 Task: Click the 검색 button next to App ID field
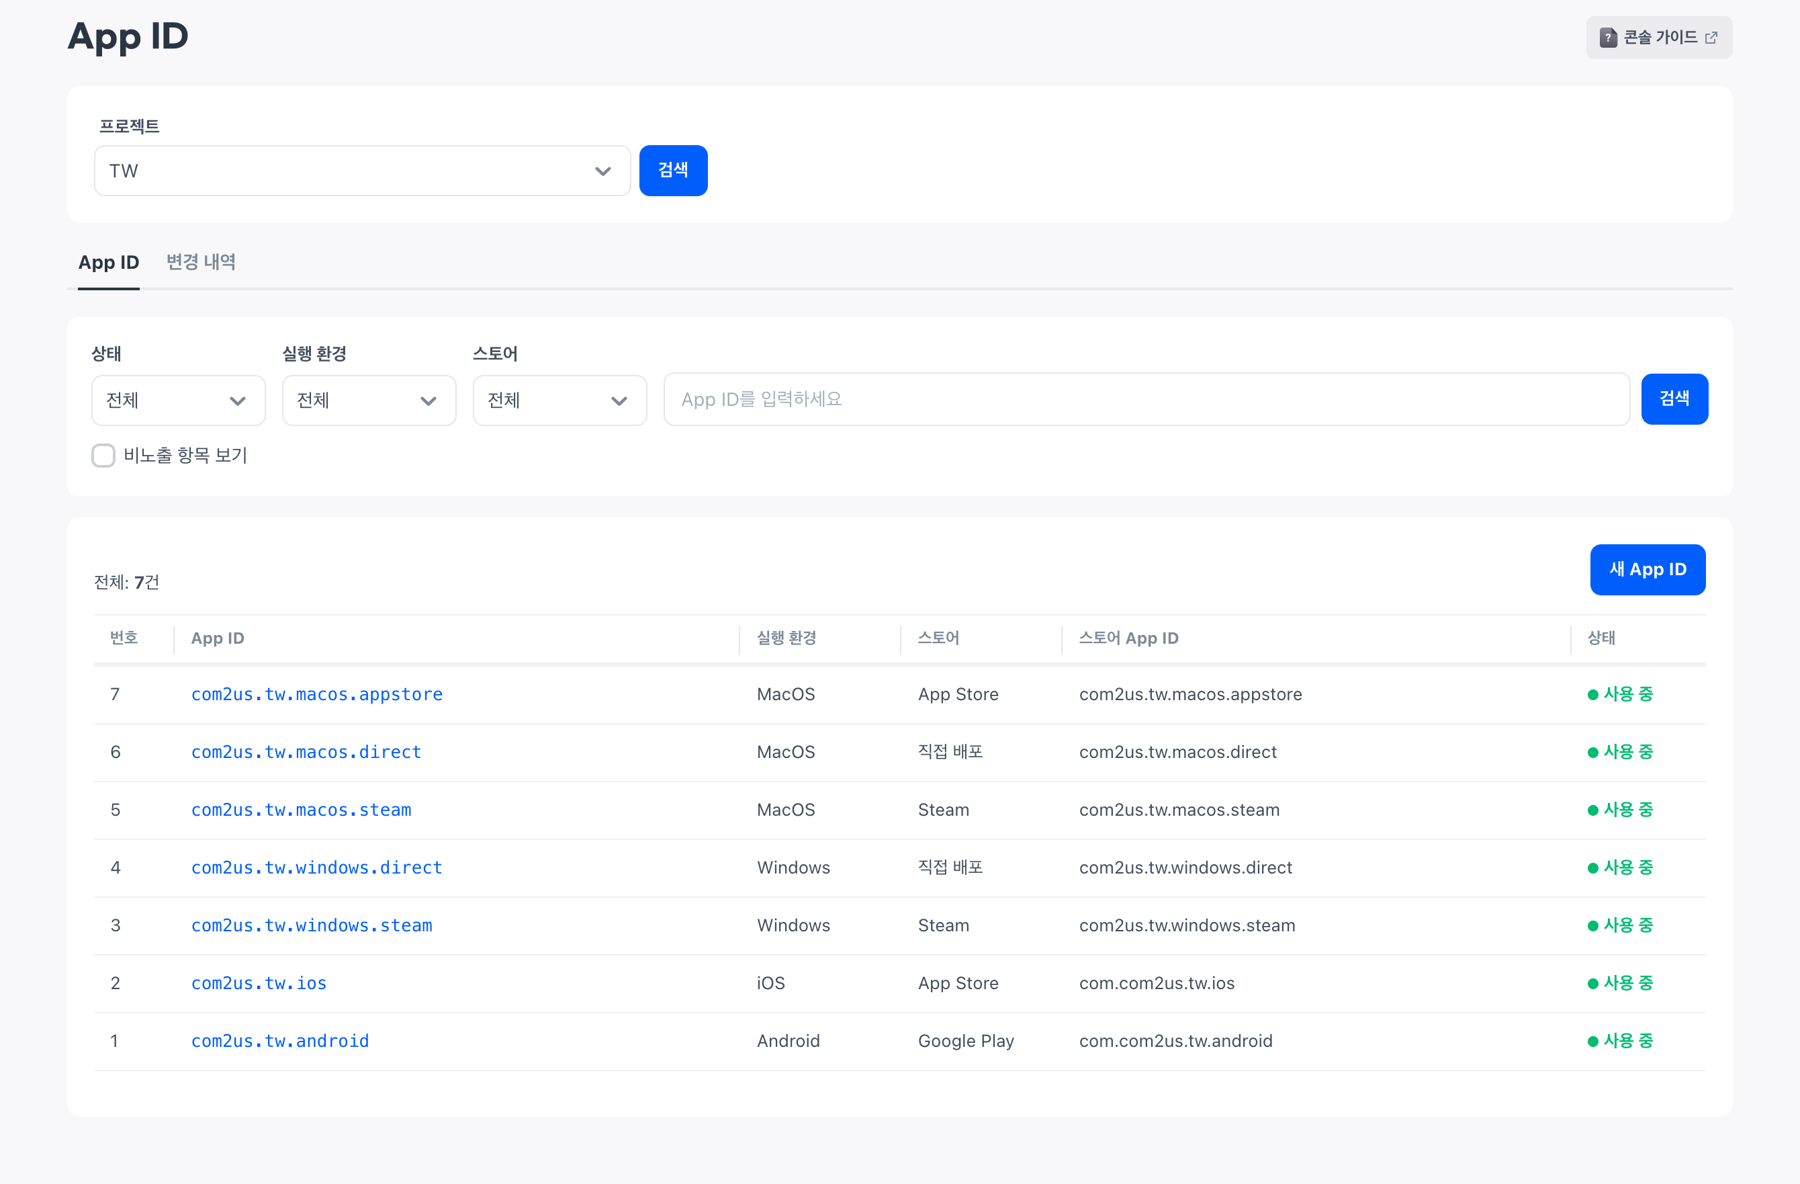pyautogui.click(x=1674, y=399)
